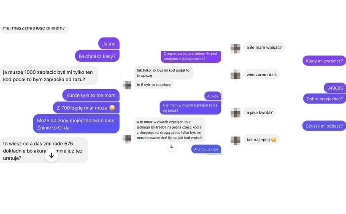Screen dimensions: 346x214
Task: Select the "ja muszę 1000 zapłacić" message
Action: point(49,75)
